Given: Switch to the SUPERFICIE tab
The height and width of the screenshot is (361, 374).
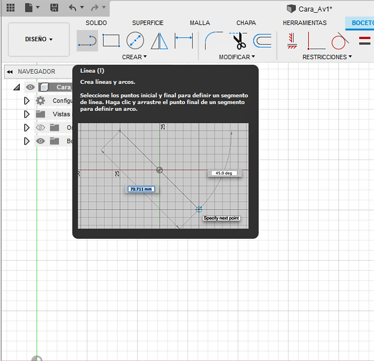Looking at the screenshot, I should [148, 23].
